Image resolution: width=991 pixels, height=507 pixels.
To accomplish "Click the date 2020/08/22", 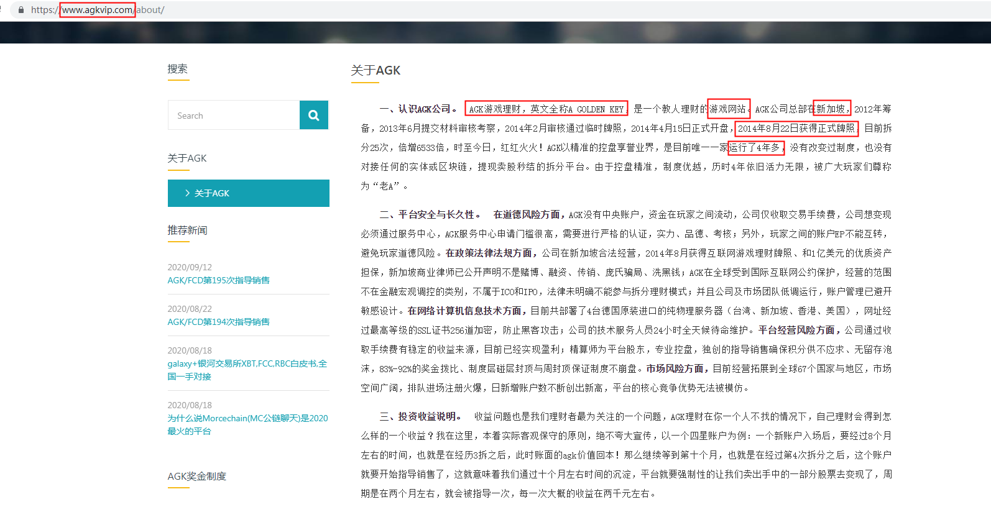I will 190,309.
